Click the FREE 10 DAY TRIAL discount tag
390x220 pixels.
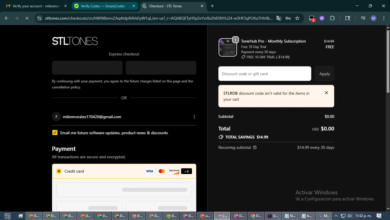click(x=265, y=57)
